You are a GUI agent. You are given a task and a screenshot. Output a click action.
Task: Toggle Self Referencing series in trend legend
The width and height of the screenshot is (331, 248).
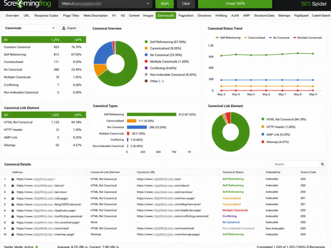pos(228,38)
